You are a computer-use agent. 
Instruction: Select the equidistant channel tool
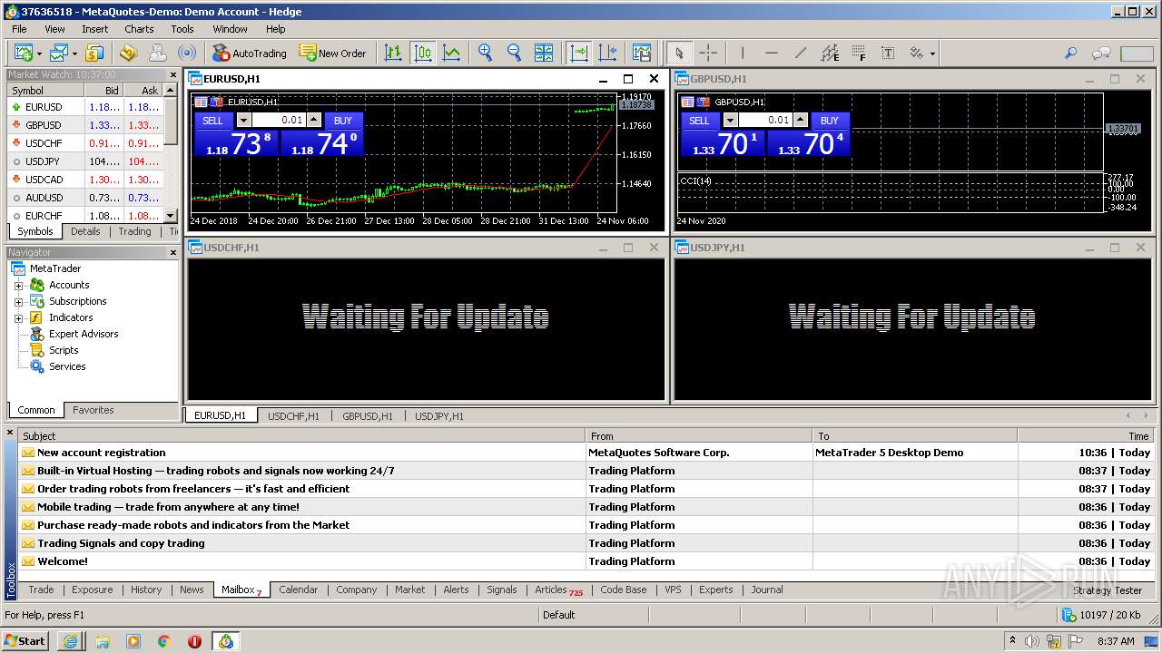point(830,53)
